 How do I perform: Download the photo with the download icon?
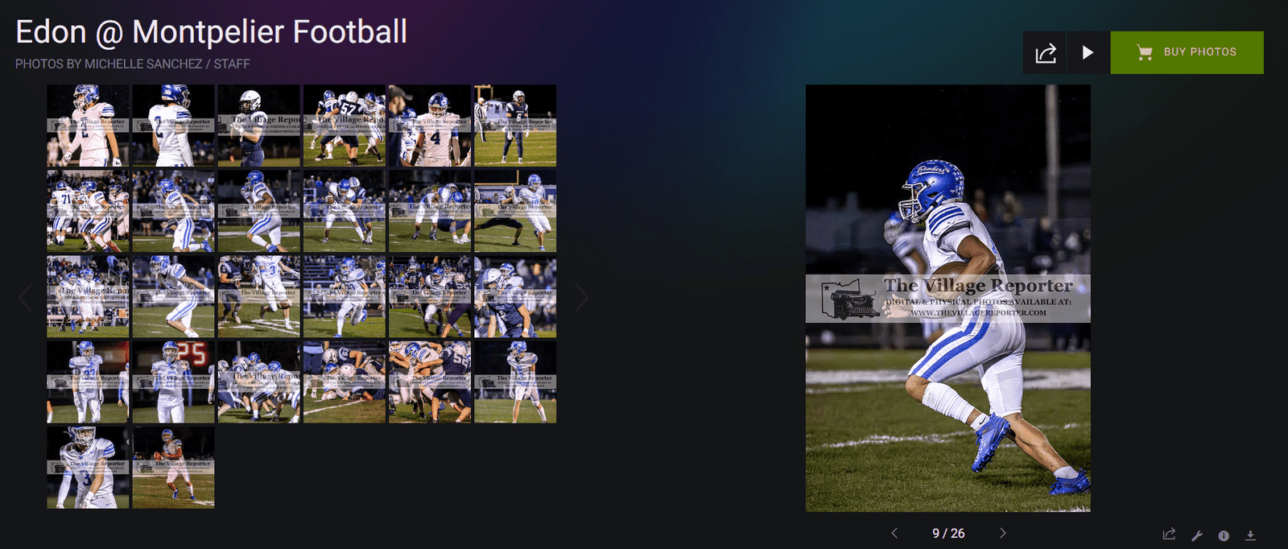point(1250,535)
